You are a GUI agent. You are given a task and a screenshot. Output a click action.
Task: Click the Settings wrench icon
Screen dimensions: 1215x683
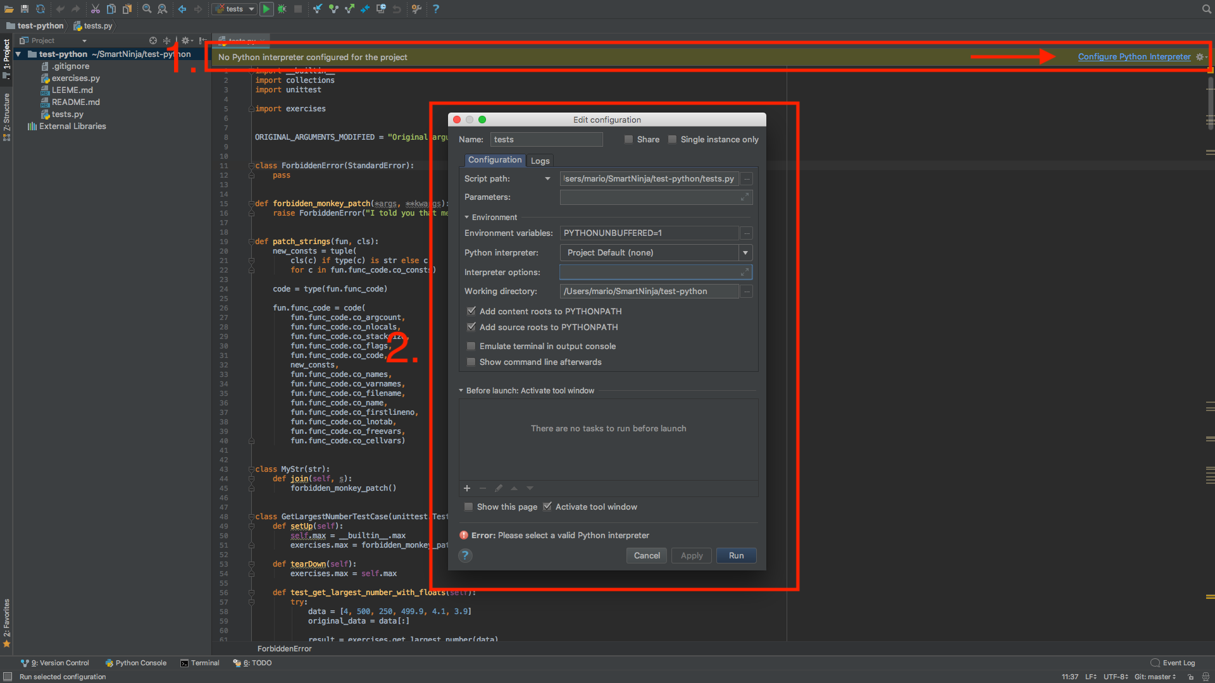416,9
